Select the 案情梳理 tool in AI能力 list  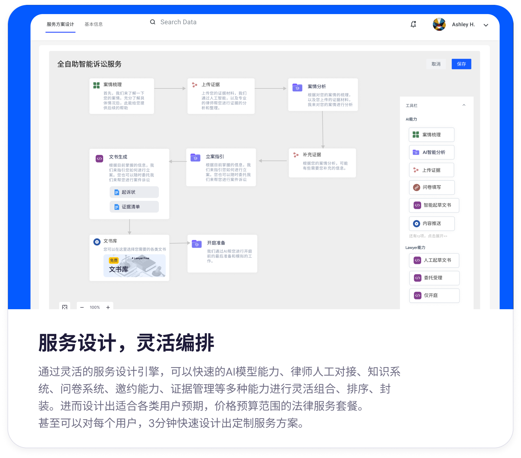tap(431, 135)
